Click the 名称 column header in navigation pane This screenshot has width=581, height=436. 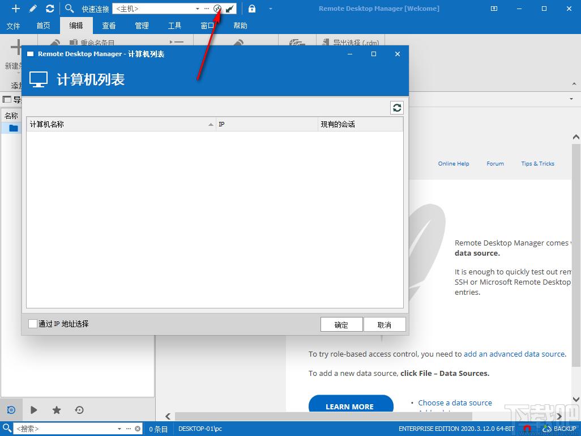(11, 116)
